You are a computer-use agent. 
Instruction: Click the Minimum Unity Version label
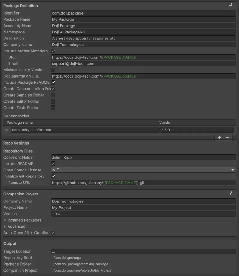[x=24, y=70]
